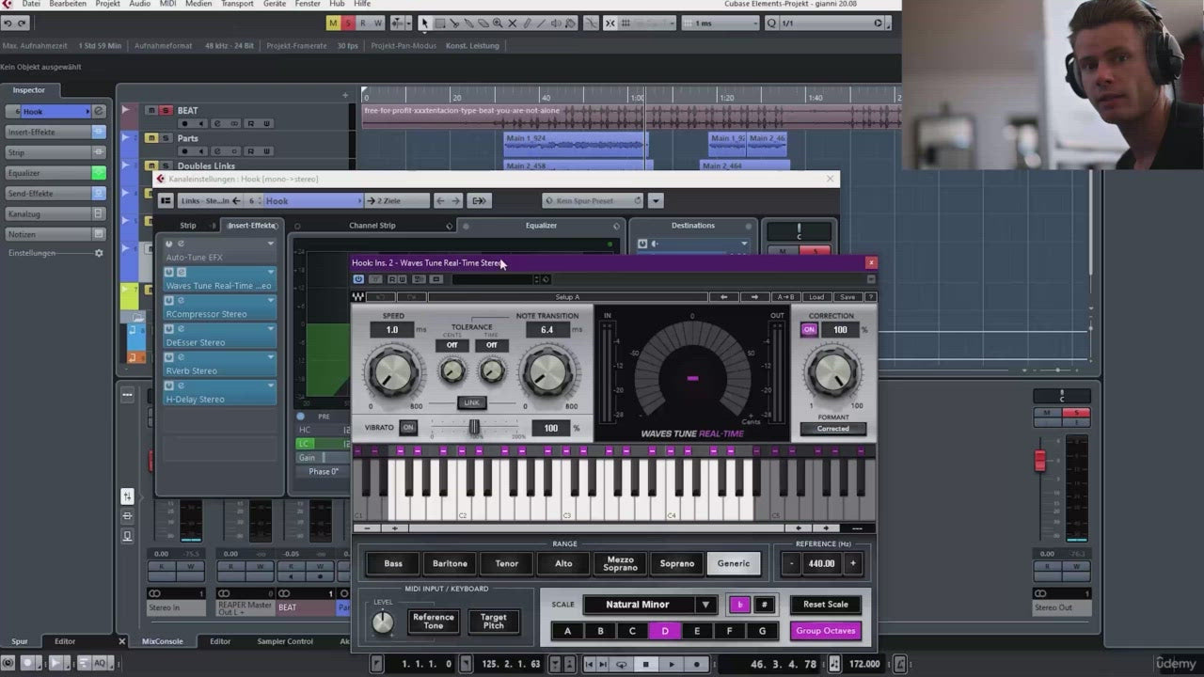Select the Tenor range button
Image resolution: width=1204 pixels, height=677 pixels.
(506, 564)
